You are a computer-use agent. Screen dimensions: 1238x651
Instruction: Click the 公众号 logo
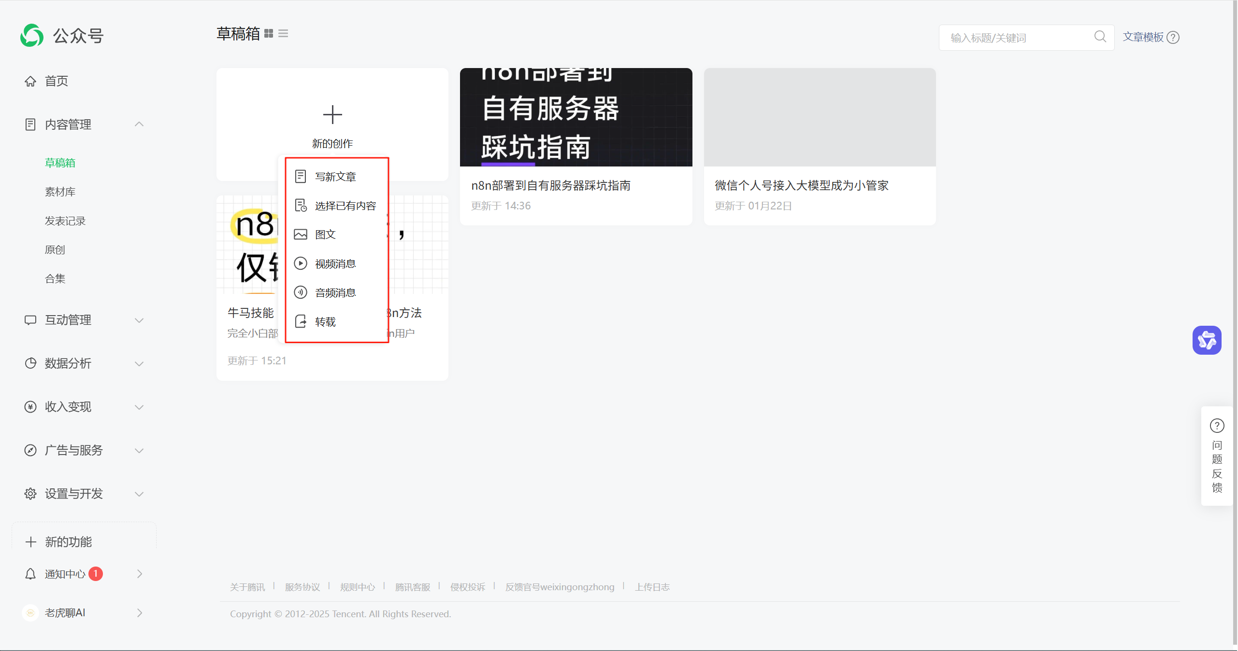[x=32, y=36]
